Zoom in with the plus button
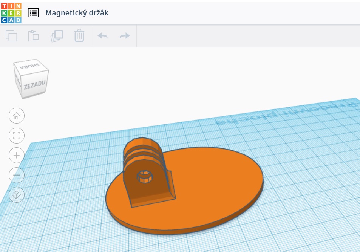Screen dimensions: 360x252 coord(17,155)
